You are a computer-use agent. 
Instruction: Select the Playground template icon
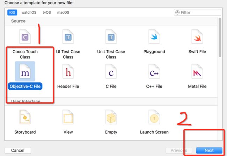[x=154, y=37]
